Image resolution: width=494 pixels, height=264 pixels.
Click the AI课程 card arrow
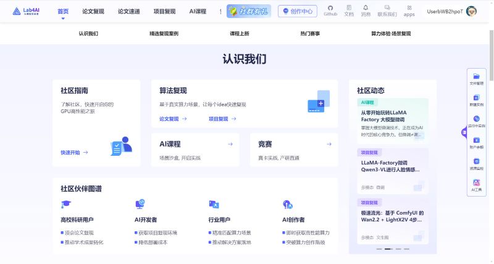tap(230, 144)
